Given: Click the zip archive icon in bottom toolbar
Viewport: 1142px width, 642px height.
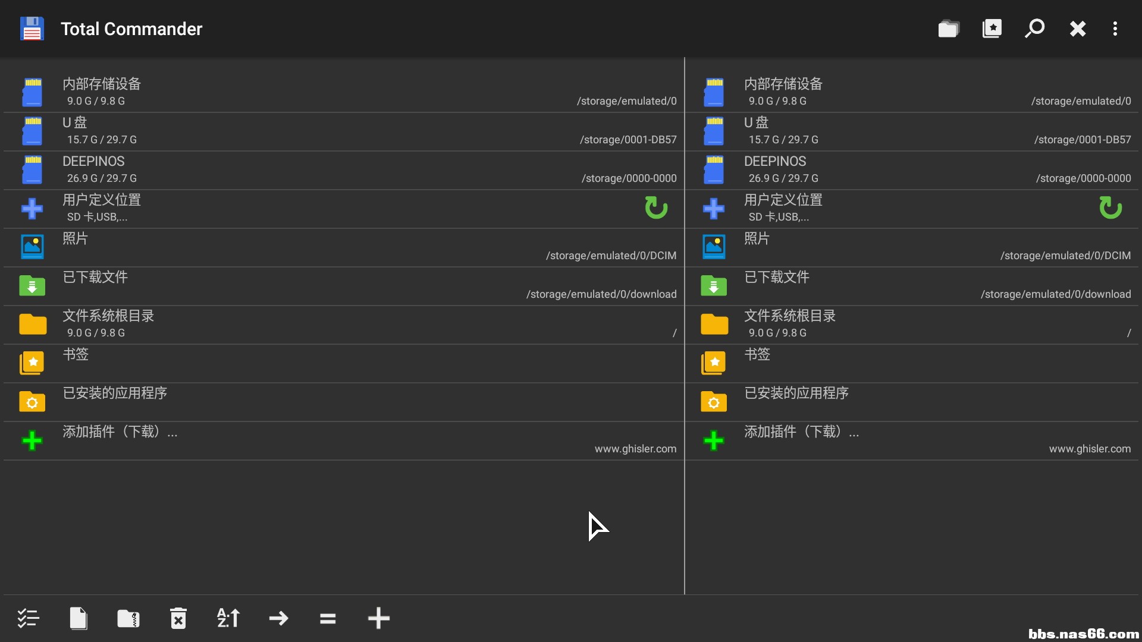Looking at the screenshot, I should pyautogui.click(x=128, y=618).
